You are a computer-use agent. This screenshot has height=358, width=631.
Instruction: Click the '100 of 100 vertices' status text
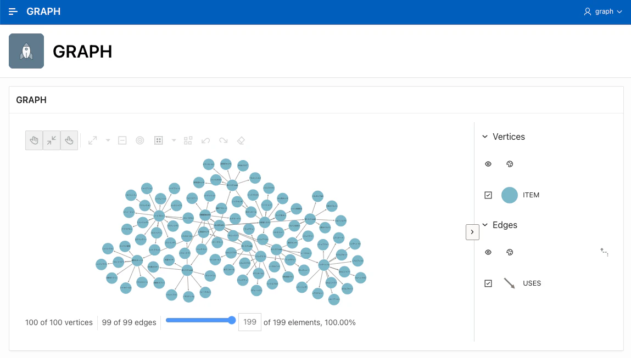click(59, 323)
